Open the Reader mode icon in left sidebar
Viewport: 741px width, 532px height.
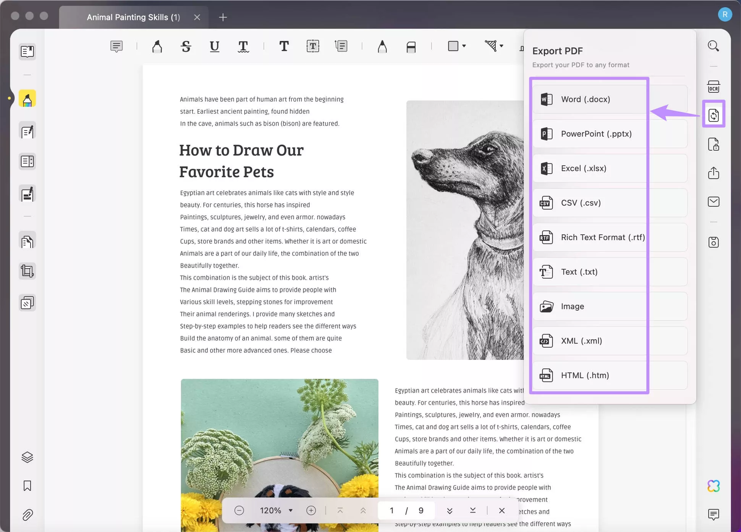pos(27,52)
